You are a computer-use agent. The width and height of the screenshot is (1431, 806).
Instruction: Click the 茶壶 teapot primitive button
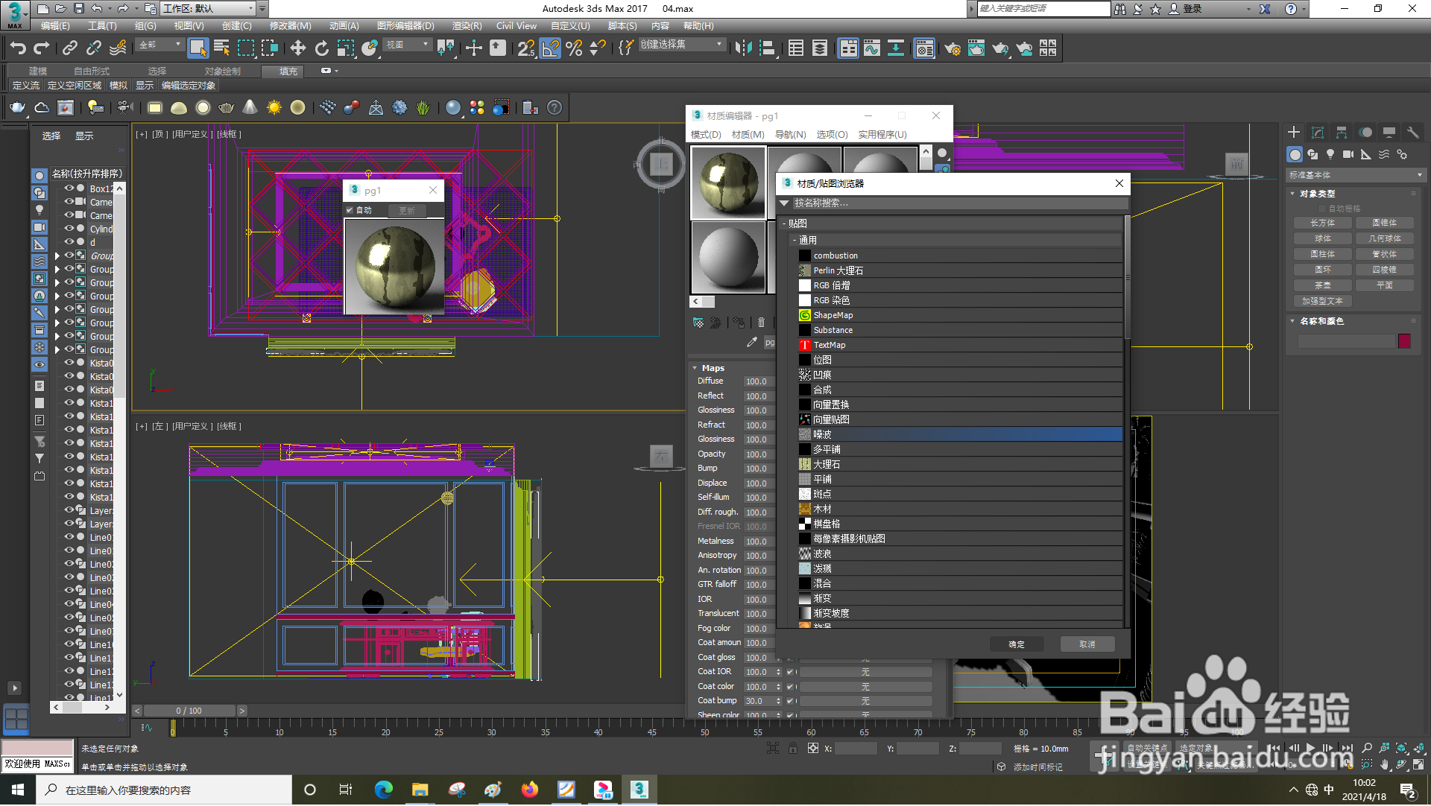(1323, 285)
